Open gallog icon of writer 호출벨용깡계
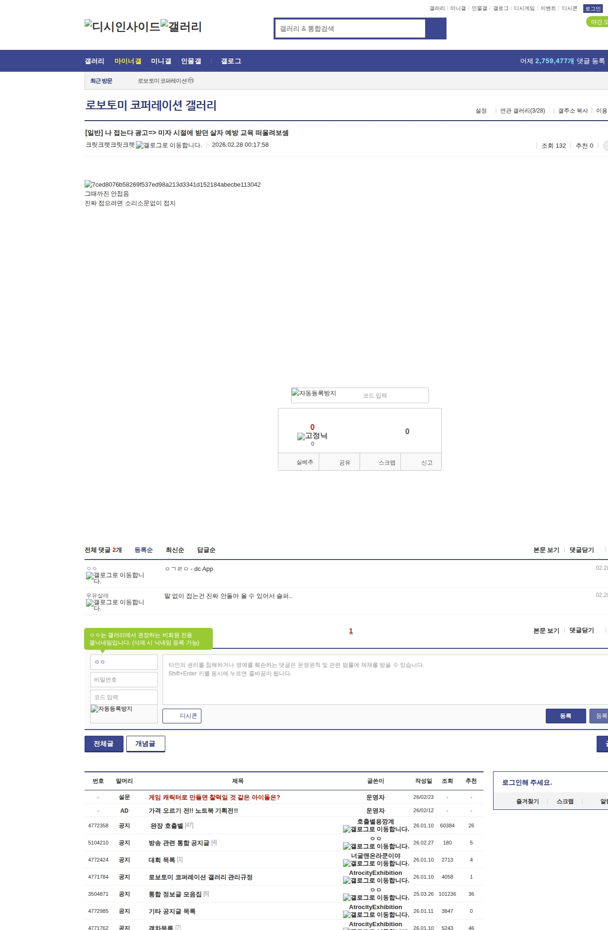 tap(376, 829)
